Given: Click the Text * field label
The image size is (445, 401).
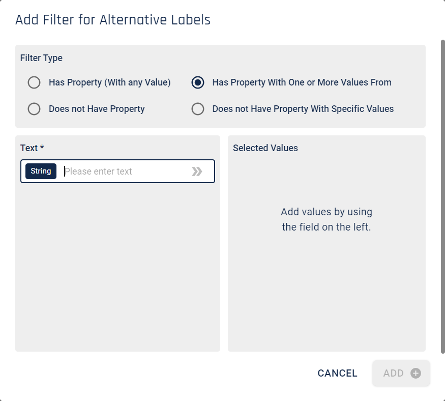Looking at the screenshot, I should pyautogui.click(x=32, y=148).
